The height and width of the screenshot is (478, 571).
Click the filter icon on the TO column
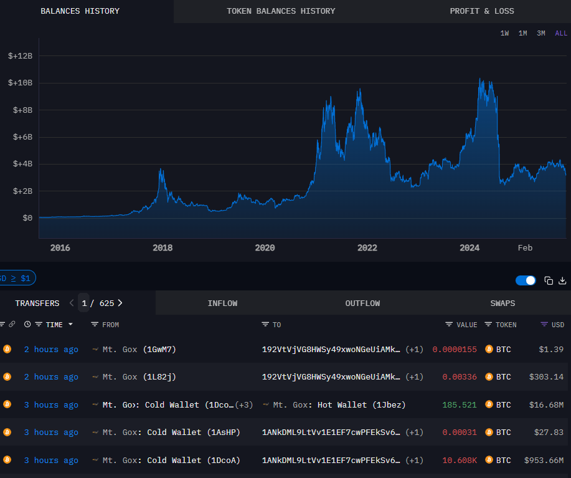(x=264, y=324)
